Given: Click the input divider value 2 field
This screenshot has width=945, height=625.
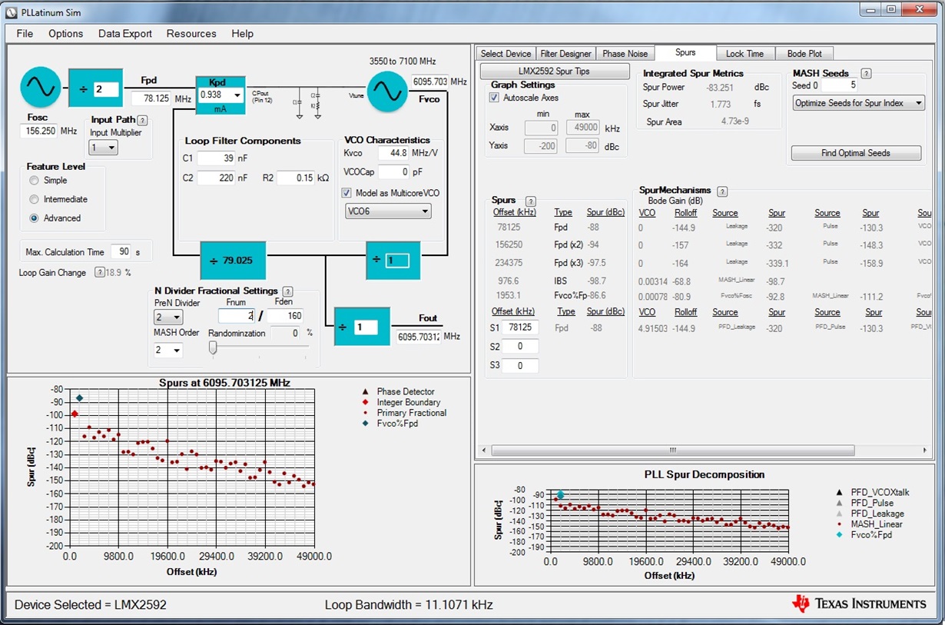Looking at the screenshot, I should click(x=106, y=90).
